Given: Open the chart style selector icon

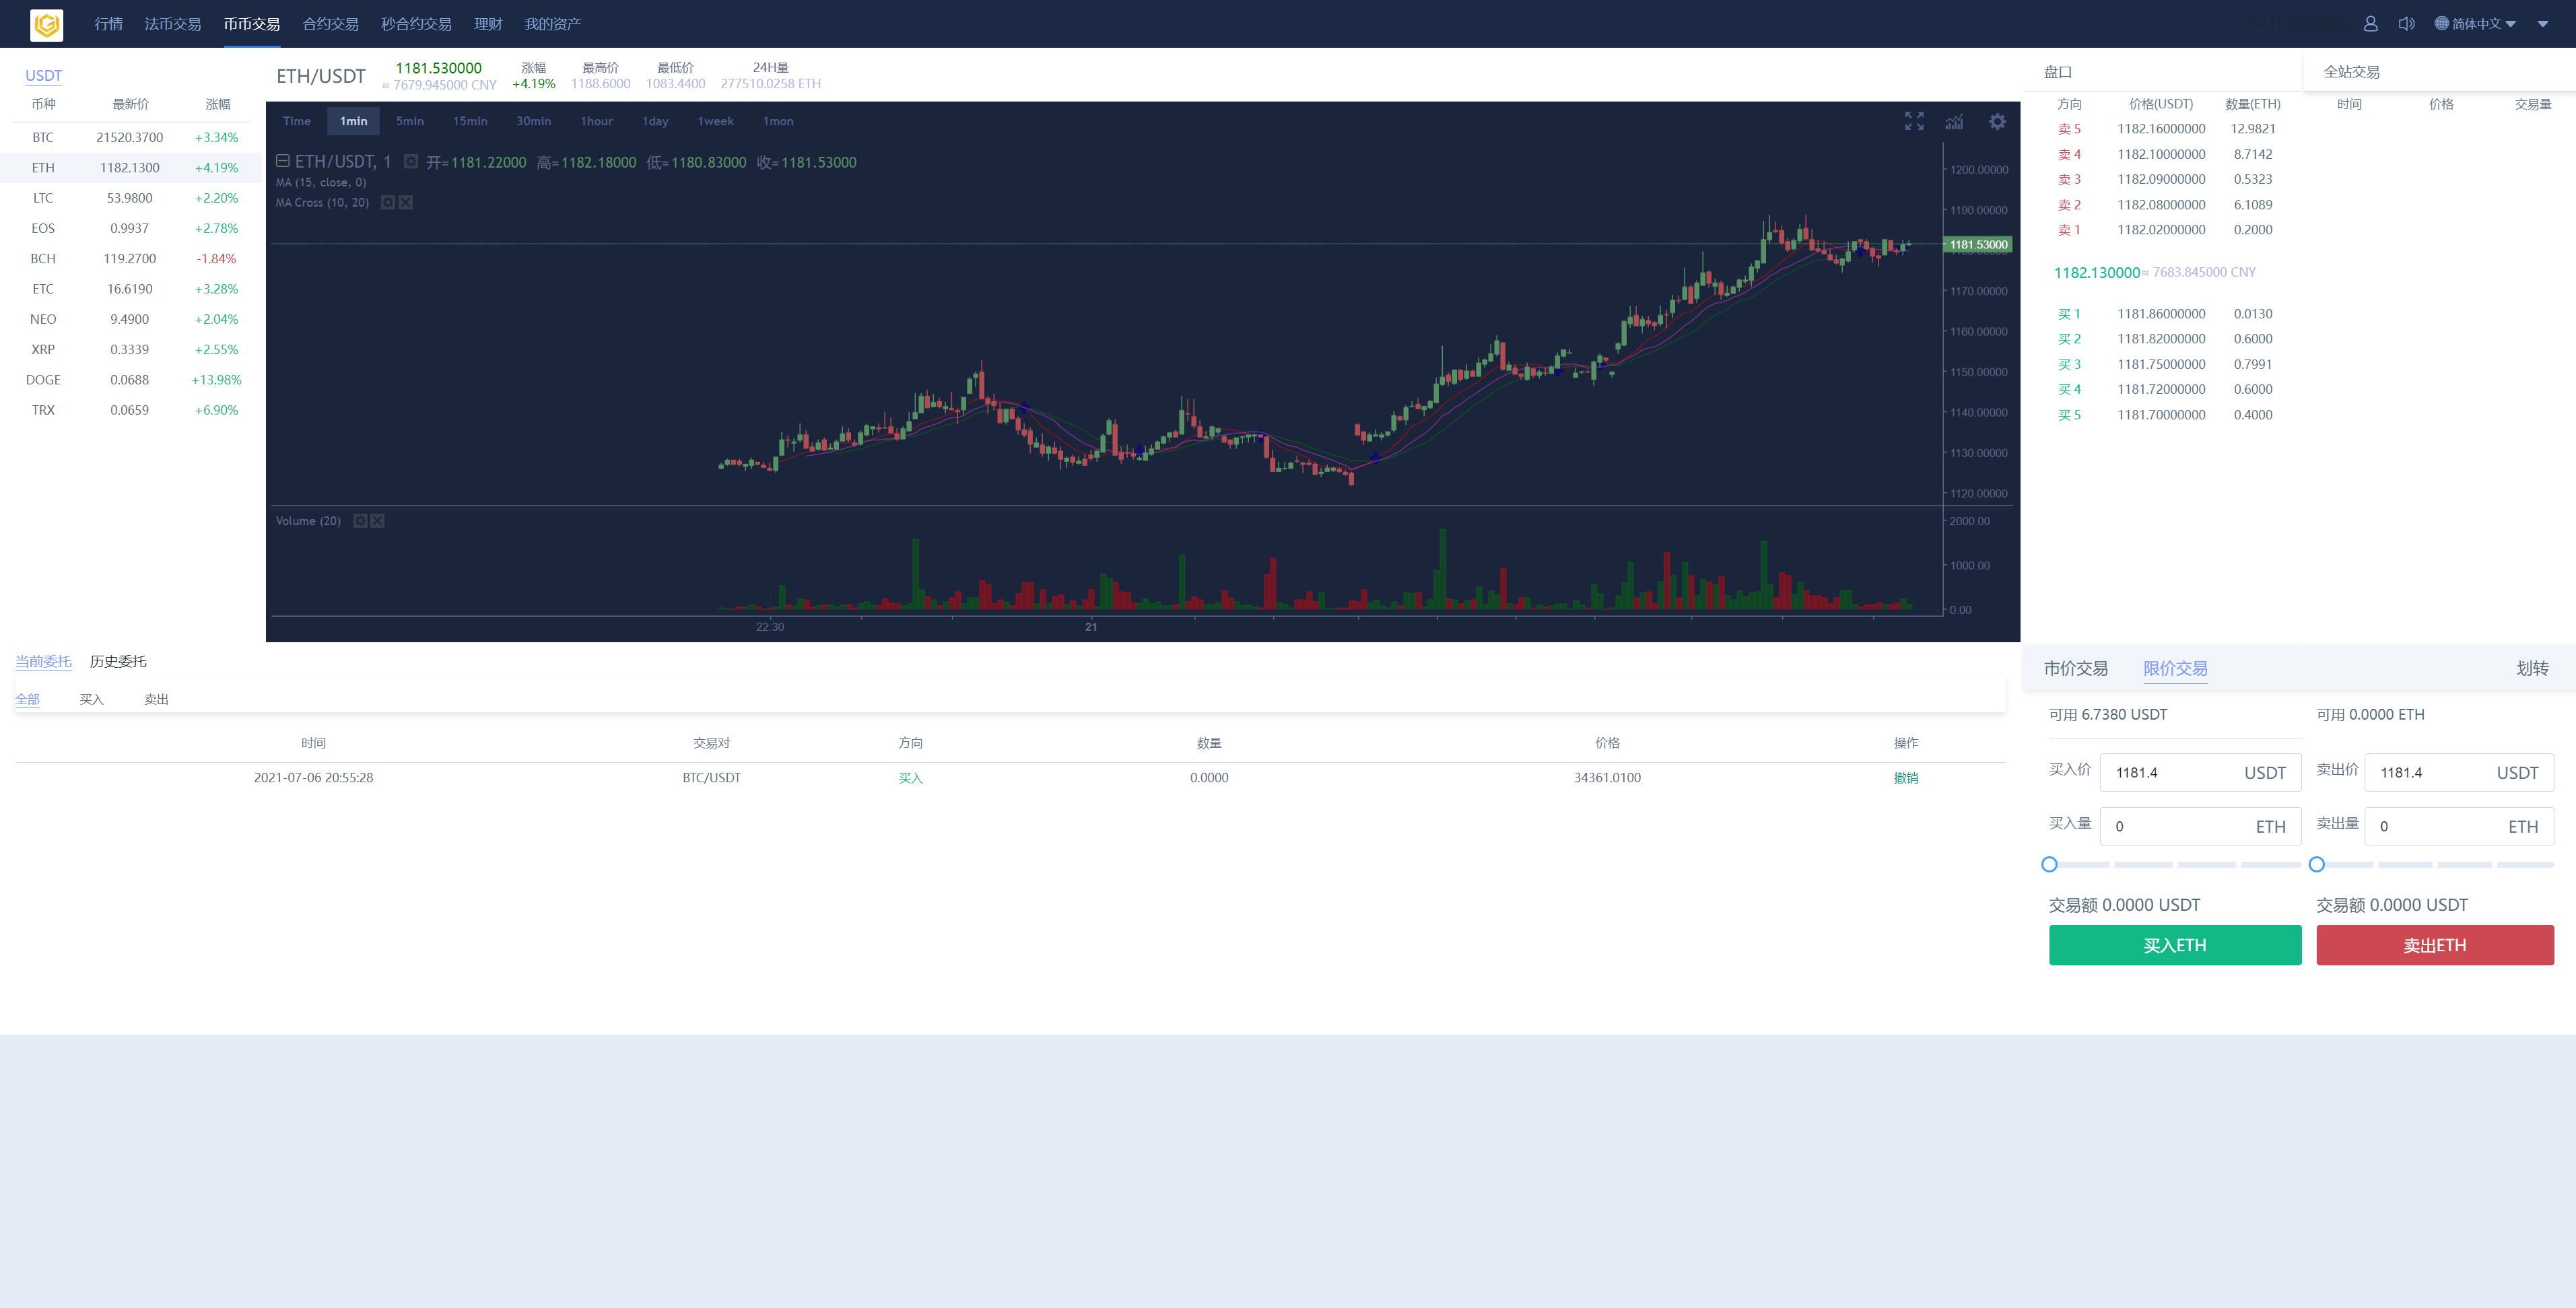Looking at the screenshot, I should [x=1955, y=122].
